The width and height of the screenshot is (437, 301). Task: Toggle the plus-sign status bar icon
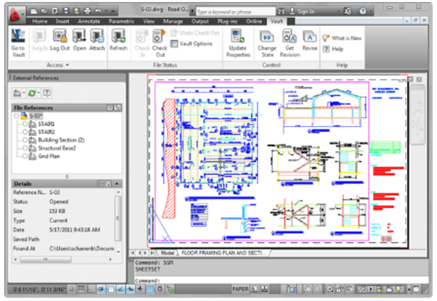click(140, 289)
